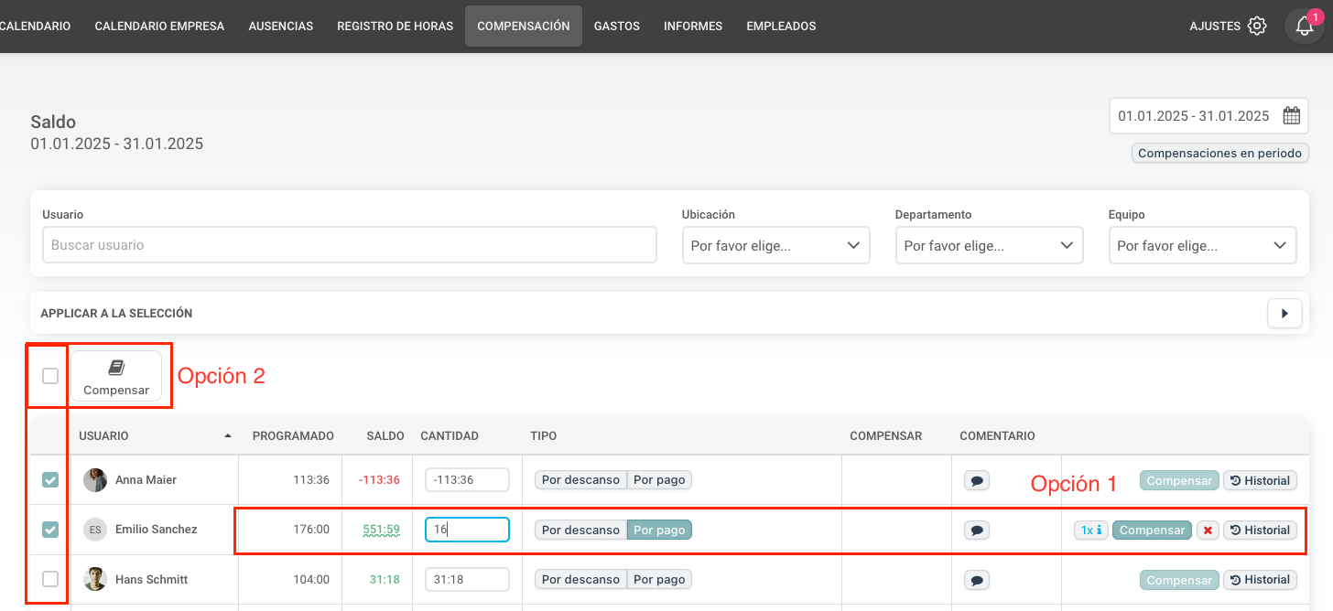
Task: Open the notifications bell icon
Action: pyautogui.click(x=1304, y=26)
